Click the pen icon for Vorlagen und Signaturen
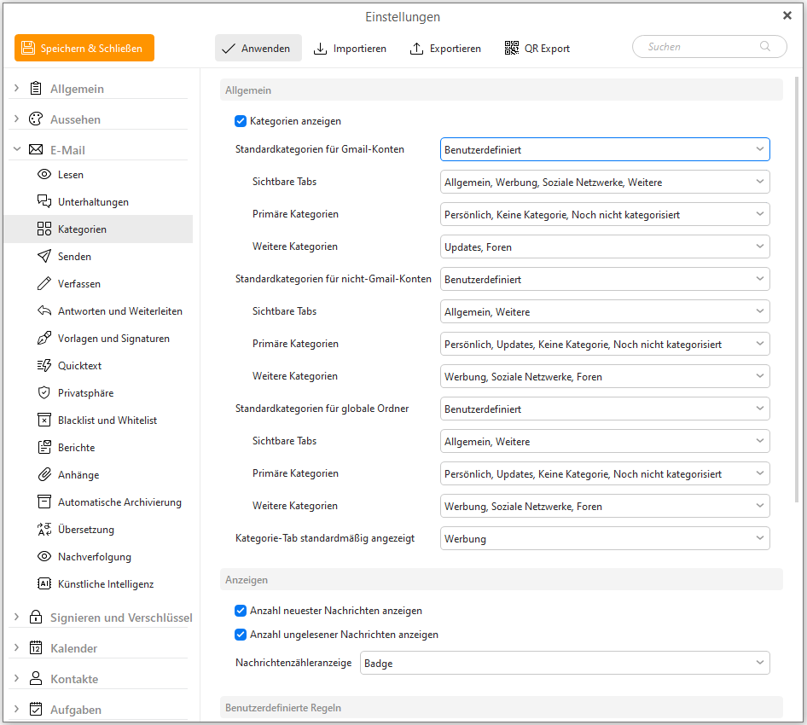This screenshot has width=807, height=725. coord(44,338)
